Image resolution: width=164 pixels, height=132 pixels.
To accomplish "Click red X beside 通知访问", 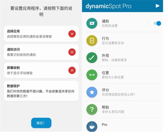I will [x=72, y=52].
